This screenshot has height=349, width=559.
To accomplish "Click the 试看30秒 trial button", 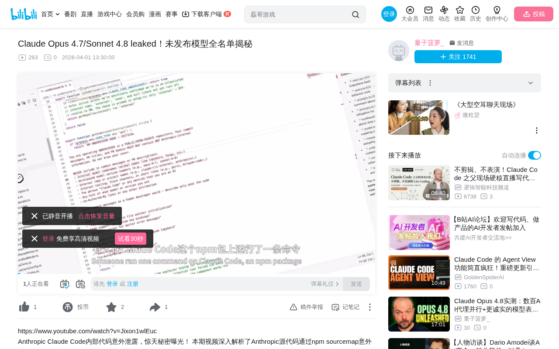I will [131, 239].
